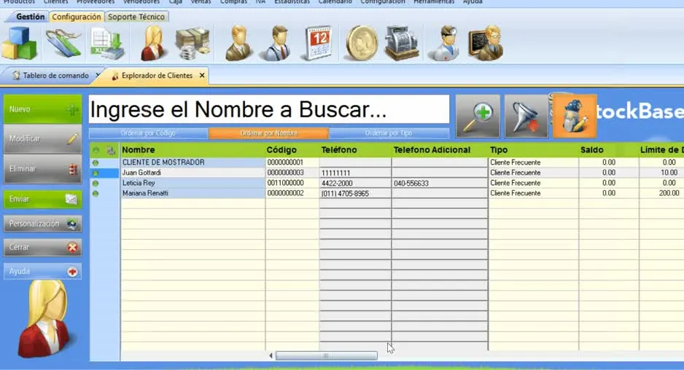Open the bald businessman toolbar icon

(238, 43)
